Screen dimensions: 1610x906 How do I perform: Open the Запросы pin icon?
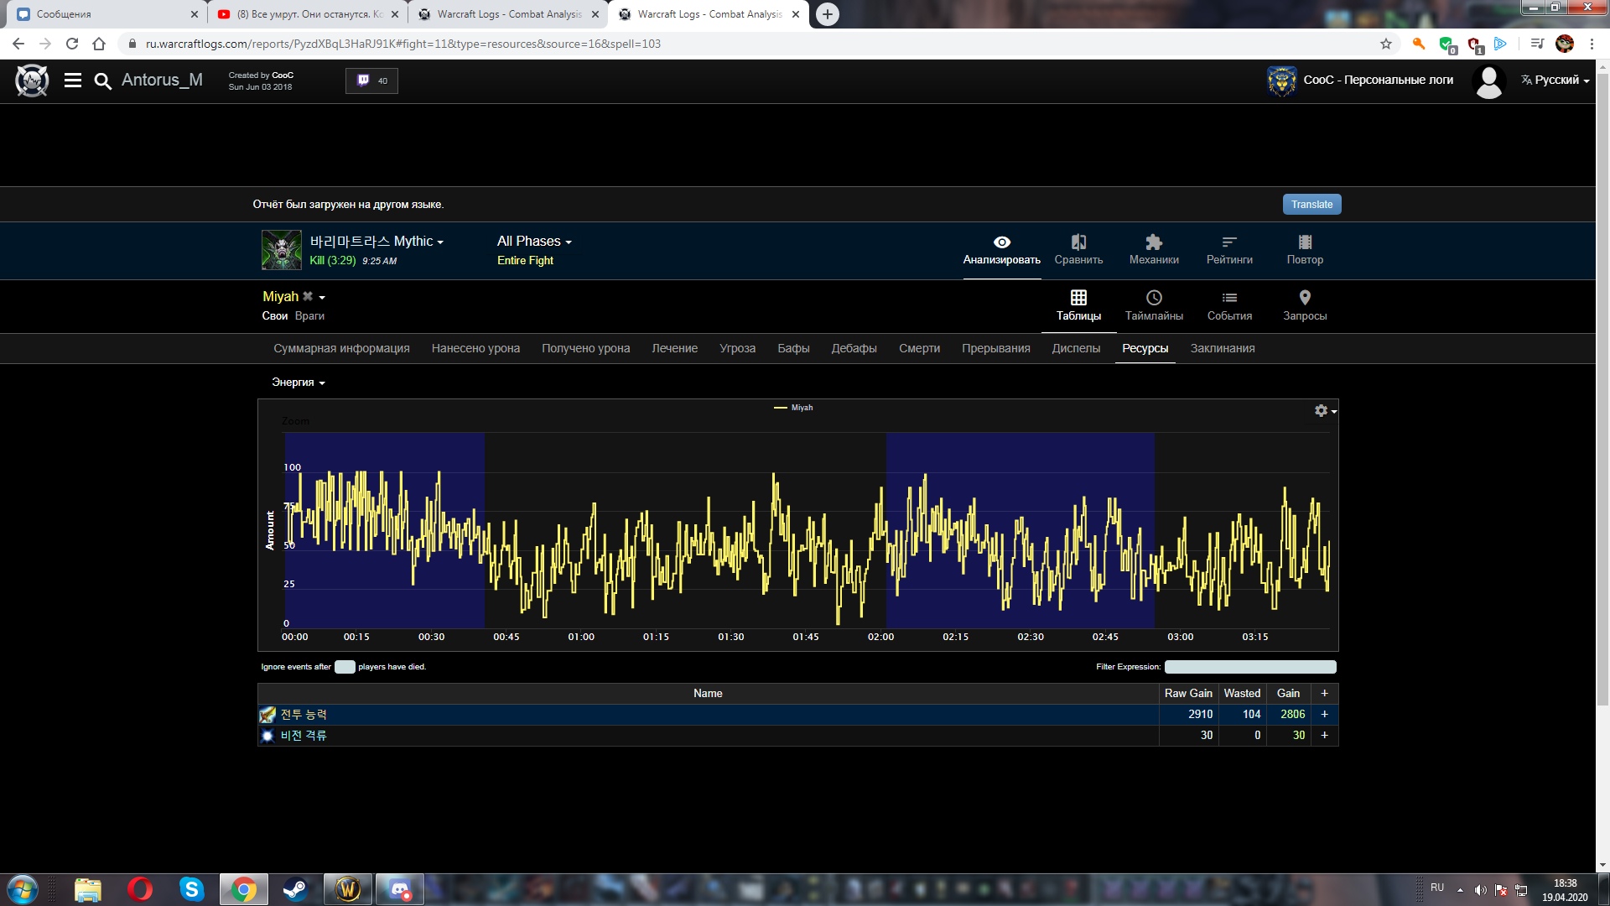(x=1305, y=298)
